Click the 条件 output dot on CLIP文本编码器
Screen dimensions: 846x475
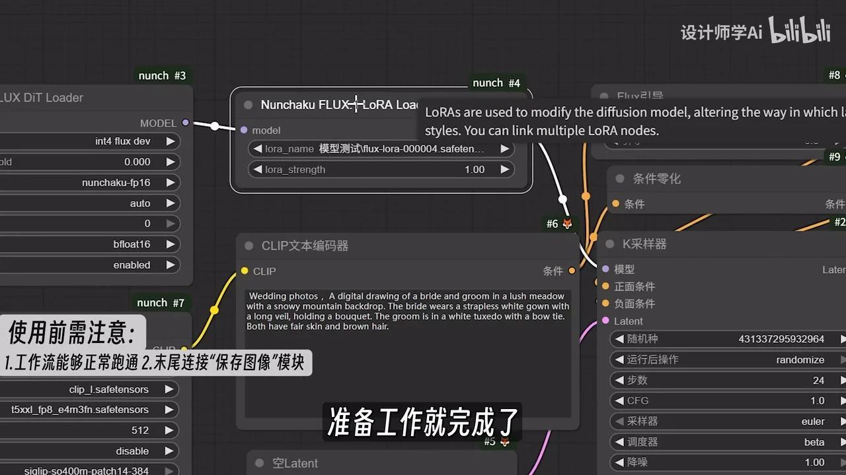[572, 270]
